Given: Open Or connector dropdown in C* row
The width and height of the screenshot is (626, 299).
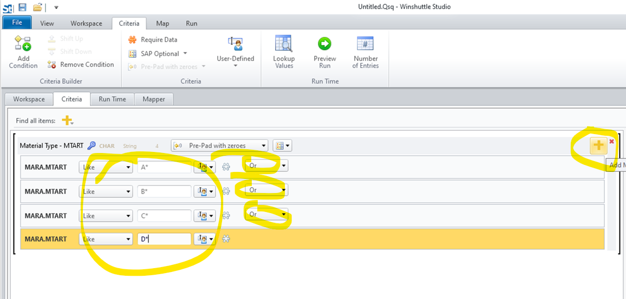Looking at the screenshot, I should [266, 215].
